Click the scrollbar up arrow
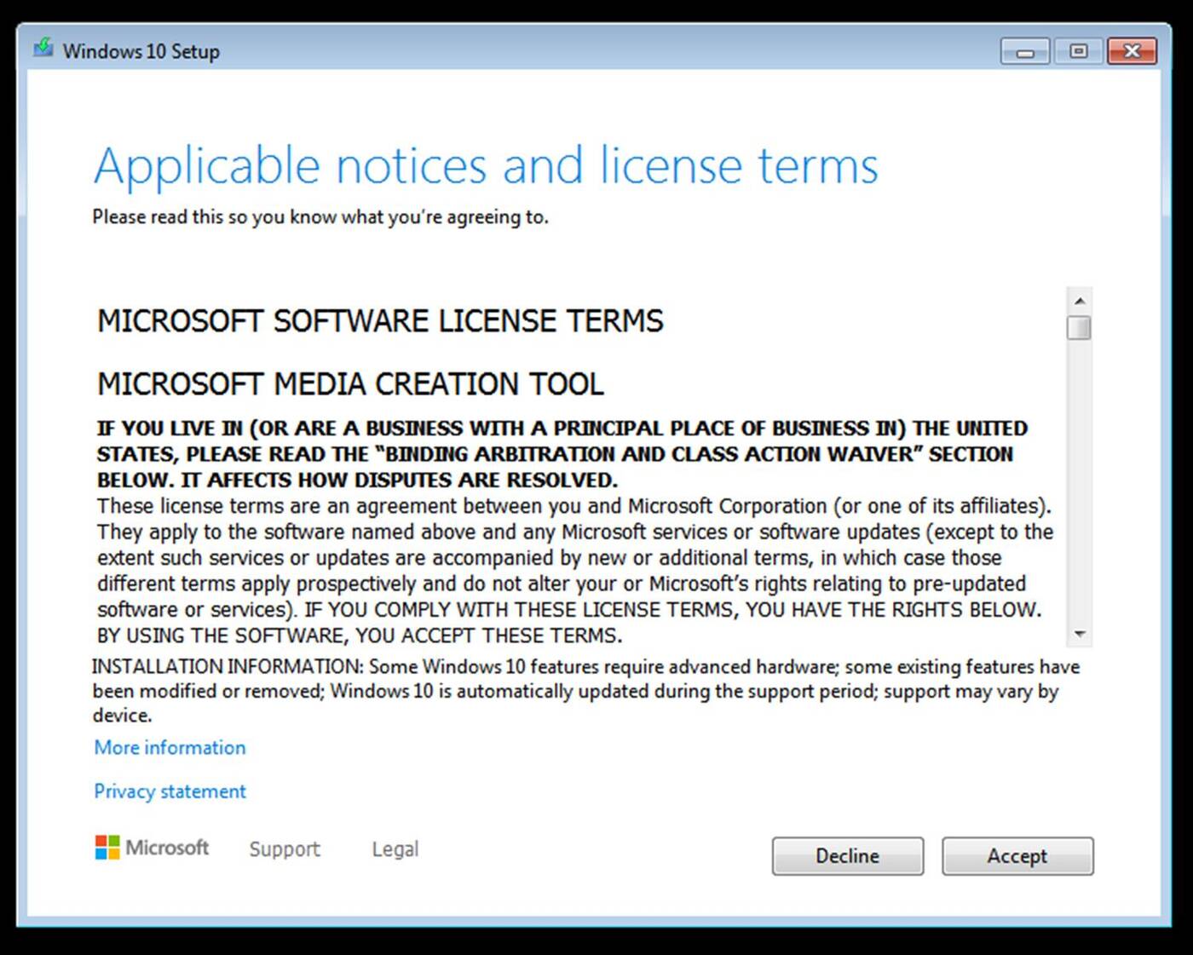Image resolution: width=1193 pixels, height=955 pixels. [1081, 300]
